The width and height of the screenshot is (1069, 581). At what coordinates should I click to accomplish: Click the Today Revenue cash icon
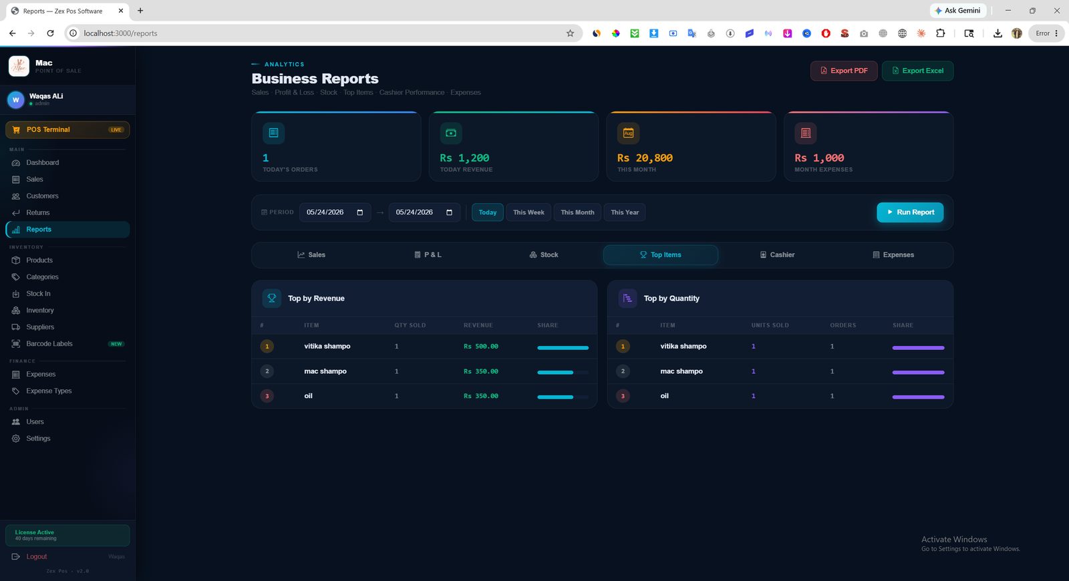click(451, 133)
